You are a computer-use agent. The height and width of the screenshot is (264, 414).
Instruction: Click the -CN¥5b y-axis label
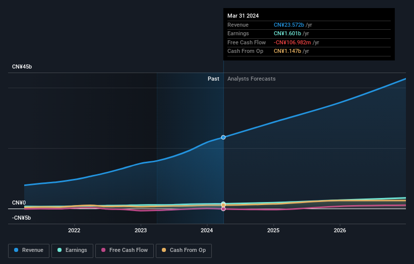[21, 218]
